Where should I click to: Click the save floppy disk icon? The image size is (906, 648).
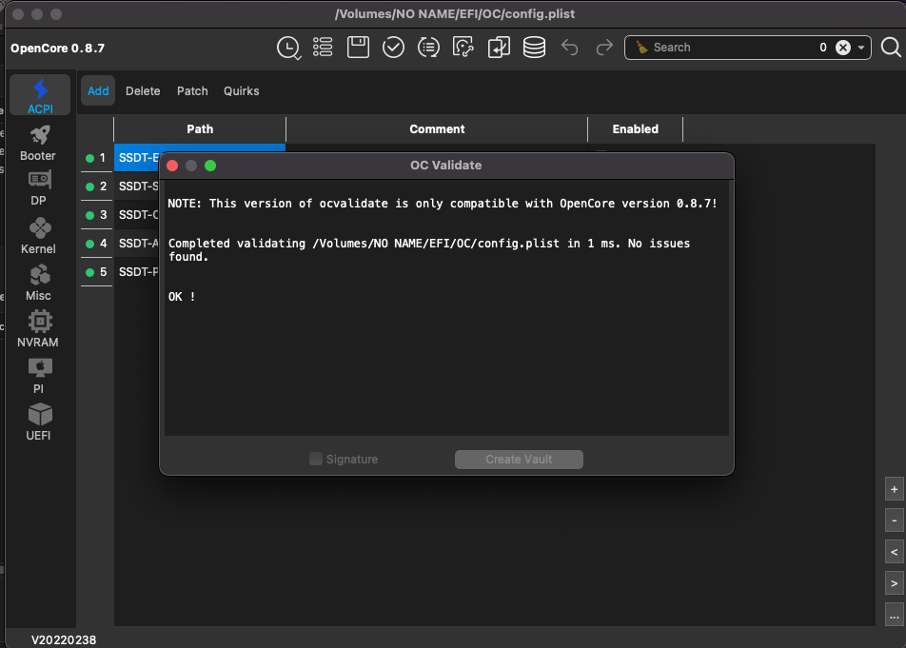coord(358,48)
